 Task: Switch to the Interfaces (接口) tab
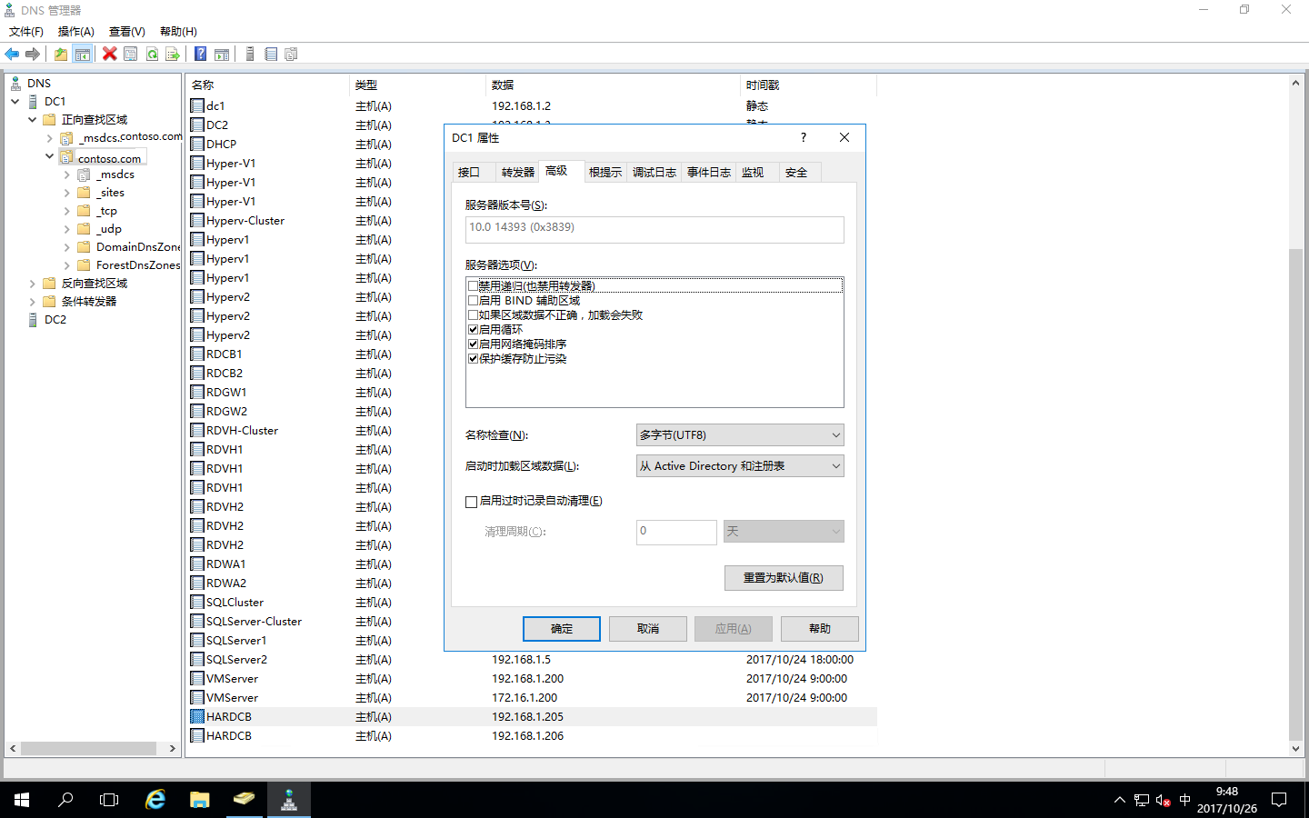pyautogui.click(x=469, y=173)
